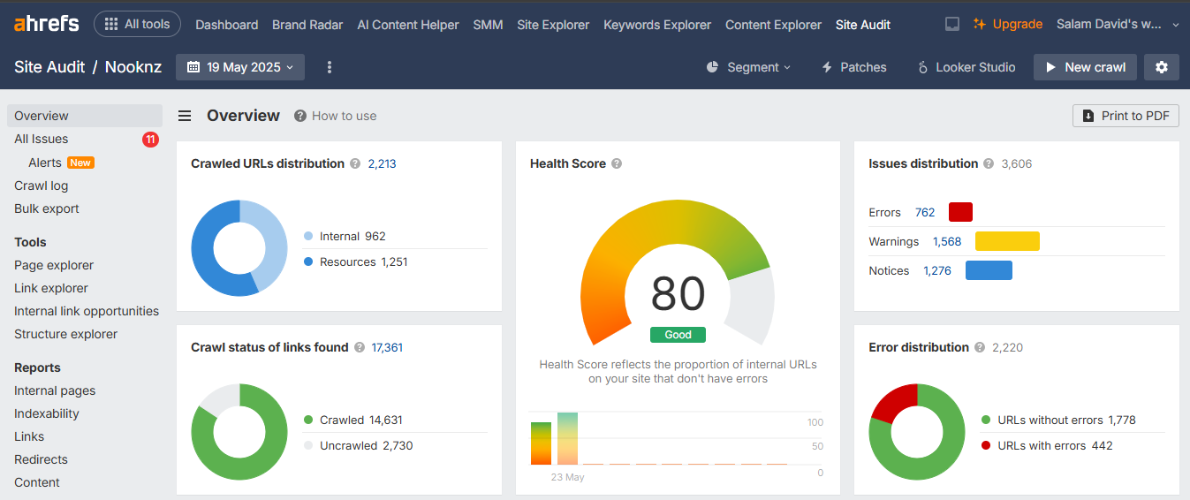The height and width of the screenshot is (500, 1190).
Task: Open Links report
Action: 29,436
